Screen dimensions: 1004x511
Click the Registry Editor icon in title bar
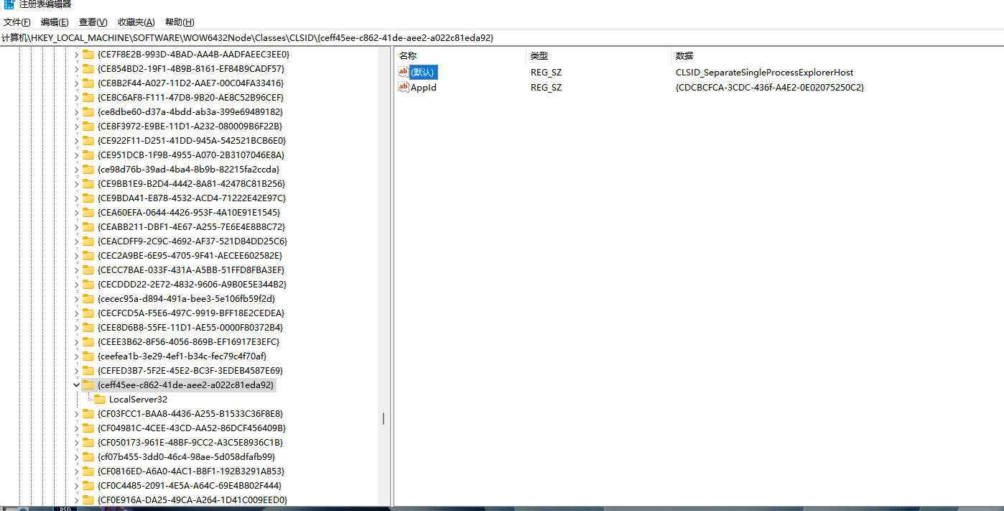(x=7, y=5)
